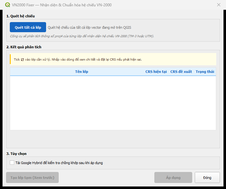Click the 'Công cụ sẽ phân tích thông số proj4' note
Viewport: 226px width, 189px height.
pyautogui.click(x=82, y=36)
